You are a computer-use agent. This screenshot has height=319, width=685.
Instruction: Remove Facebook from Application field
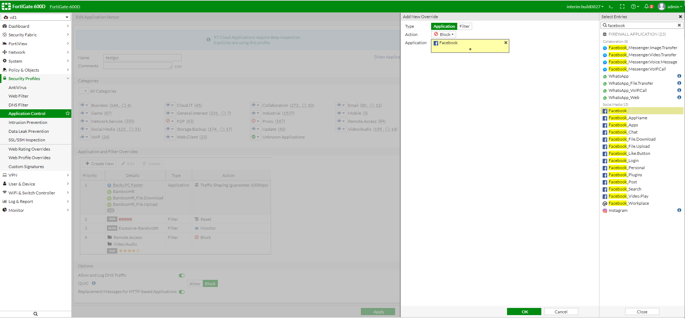[506, 43]
